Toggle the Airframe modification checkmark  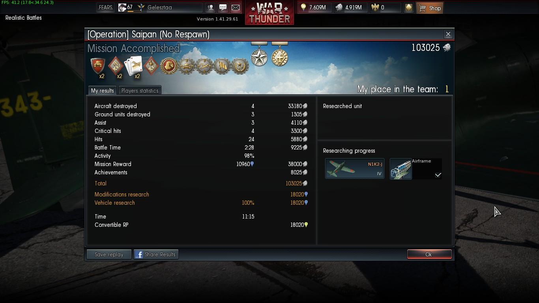coord(438,175)
